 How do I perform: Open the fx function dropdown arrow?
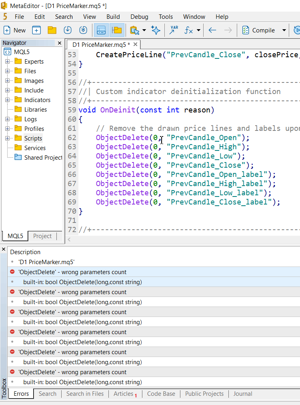[198, 30]
